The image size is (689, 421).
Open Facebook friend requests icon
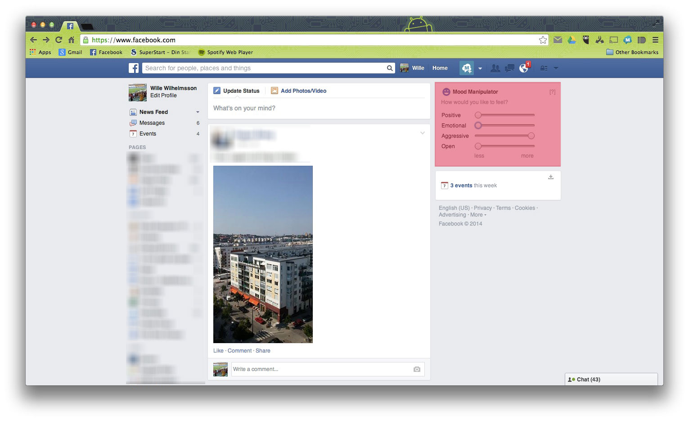tap(495, 68)
